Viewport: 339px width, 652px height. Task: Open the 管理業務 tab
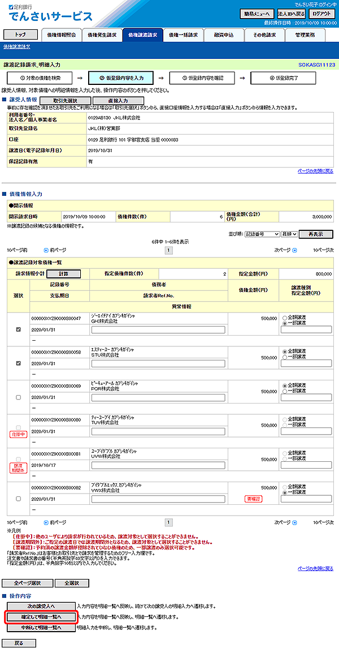306,35
